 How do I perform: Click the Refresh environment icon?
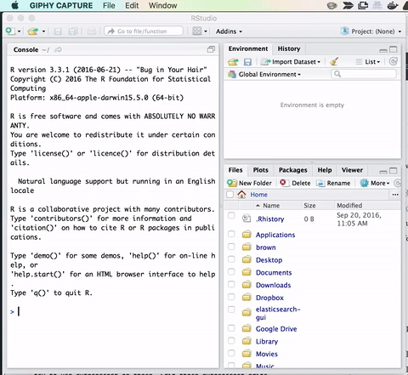(394, 61)
